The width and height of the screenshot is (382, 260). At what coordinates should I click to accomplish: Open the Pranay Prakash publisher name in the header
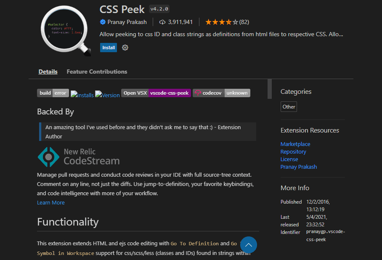pos(127,22)
